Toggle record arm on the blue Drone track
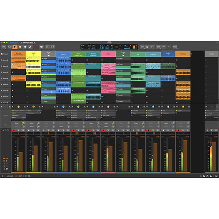219x219 pixels. tap(59, 130)
